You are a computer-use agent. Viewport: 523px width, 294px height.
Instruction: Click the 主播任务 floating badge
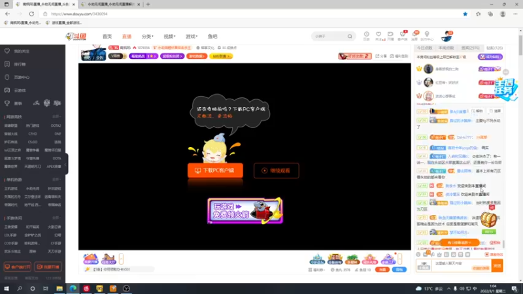[x=505, y=90]
